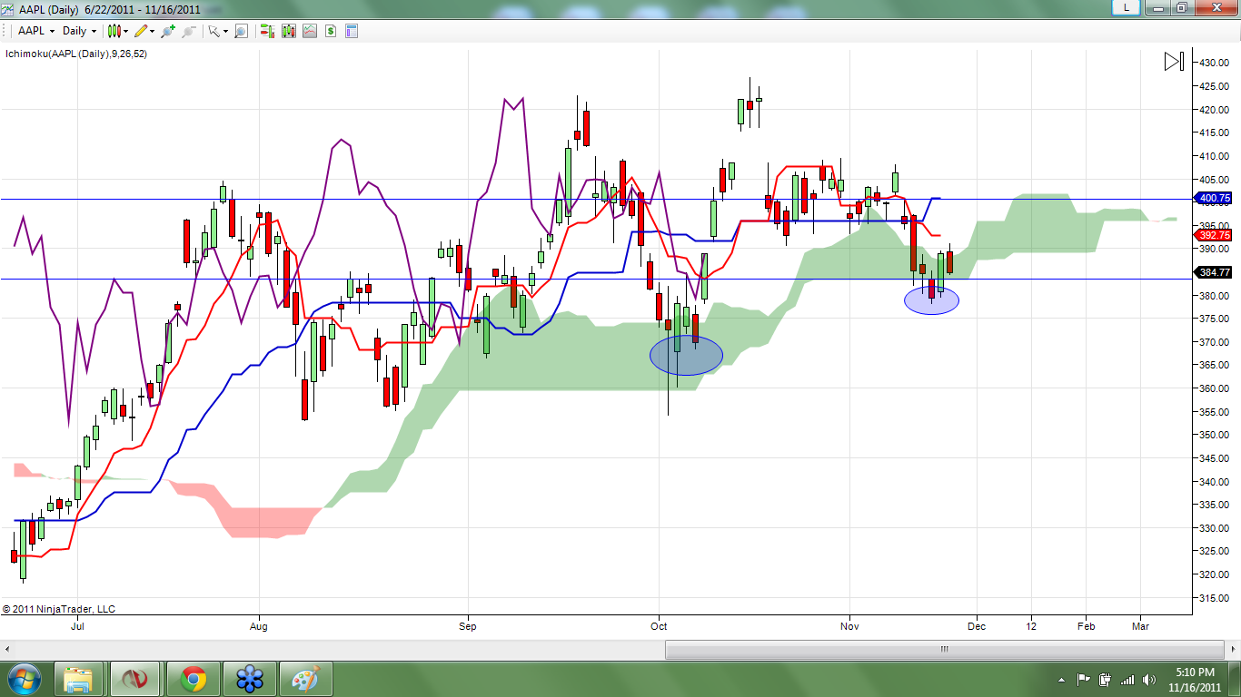
Task: Click the Mar label on the time axis
Action: coord(1140,626)
